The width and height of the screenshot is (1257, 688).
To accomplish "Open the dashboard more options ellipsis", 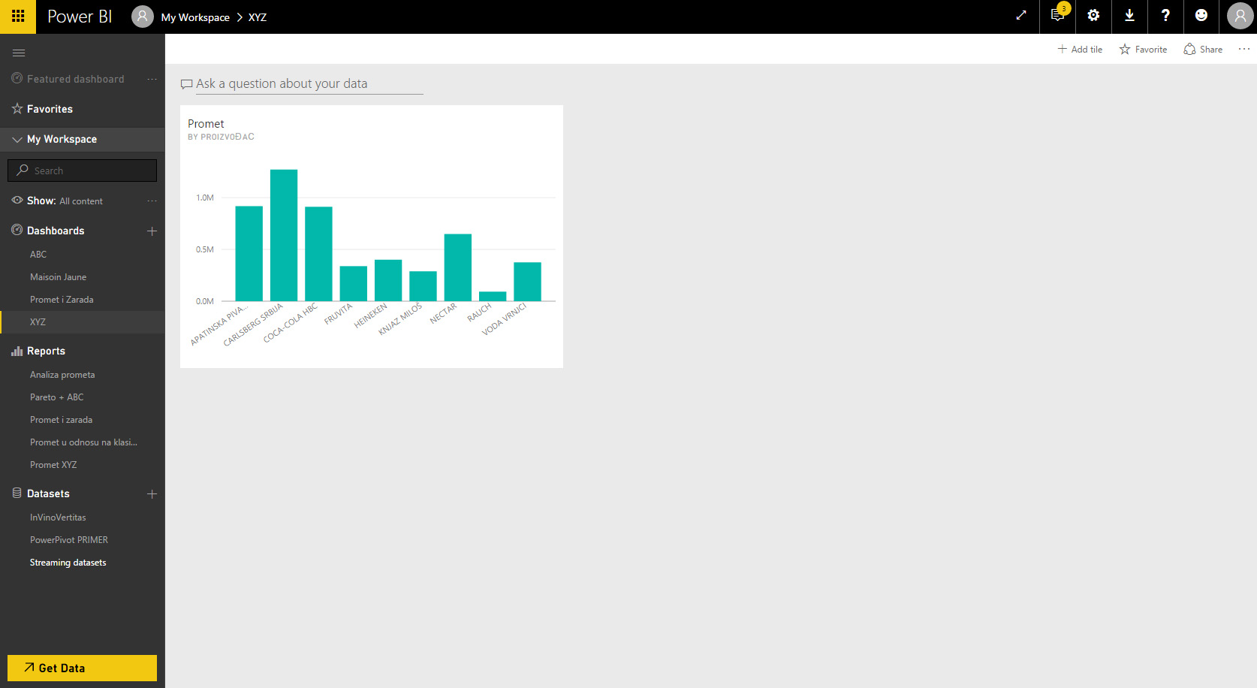I will point(1243,50).
